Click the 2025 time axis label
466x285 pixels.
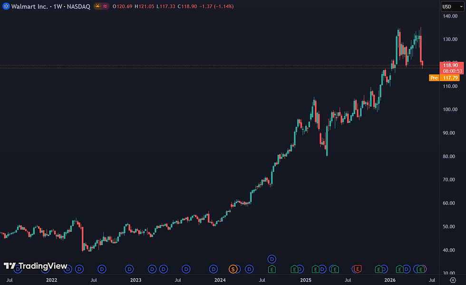(x=305, y=280)
